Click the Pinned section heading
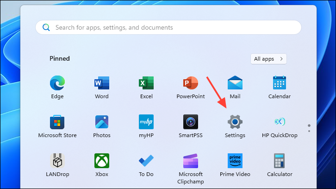The height and width of the screenshot is (189, 336). 60,58
